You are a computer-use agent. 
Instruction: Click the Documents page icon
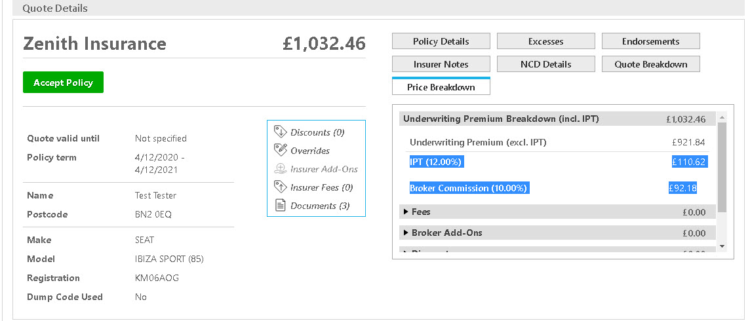pos(280,206)
